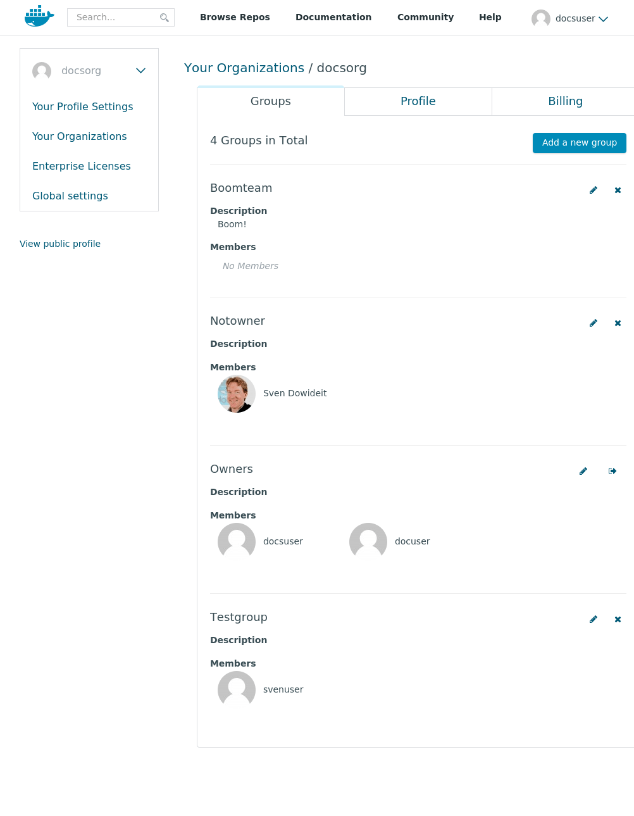Image resolution: width=634 pixels, height=816 pixels.
Task: Go to Enterprise Licenses
Action: [x=82, y=166]
